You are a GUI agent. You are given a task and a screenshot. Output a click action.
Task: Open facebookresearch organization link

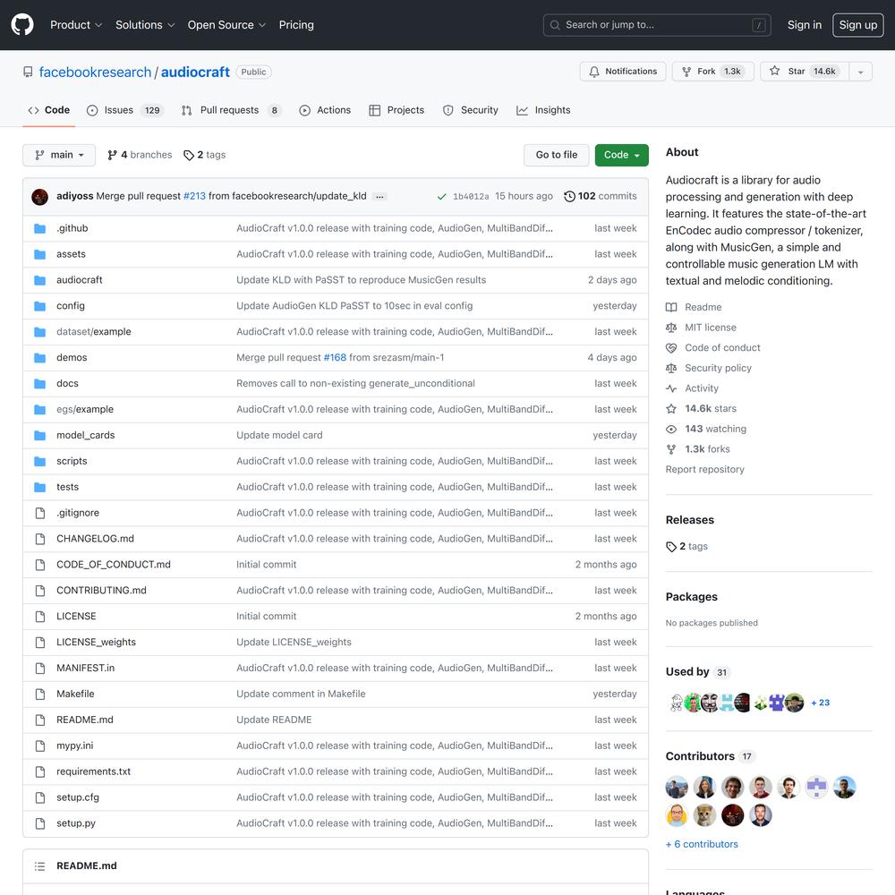coord(95,72)
